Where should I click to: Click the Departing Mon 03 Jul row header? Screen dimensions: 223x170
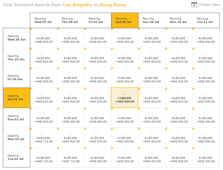pos(16,138)
